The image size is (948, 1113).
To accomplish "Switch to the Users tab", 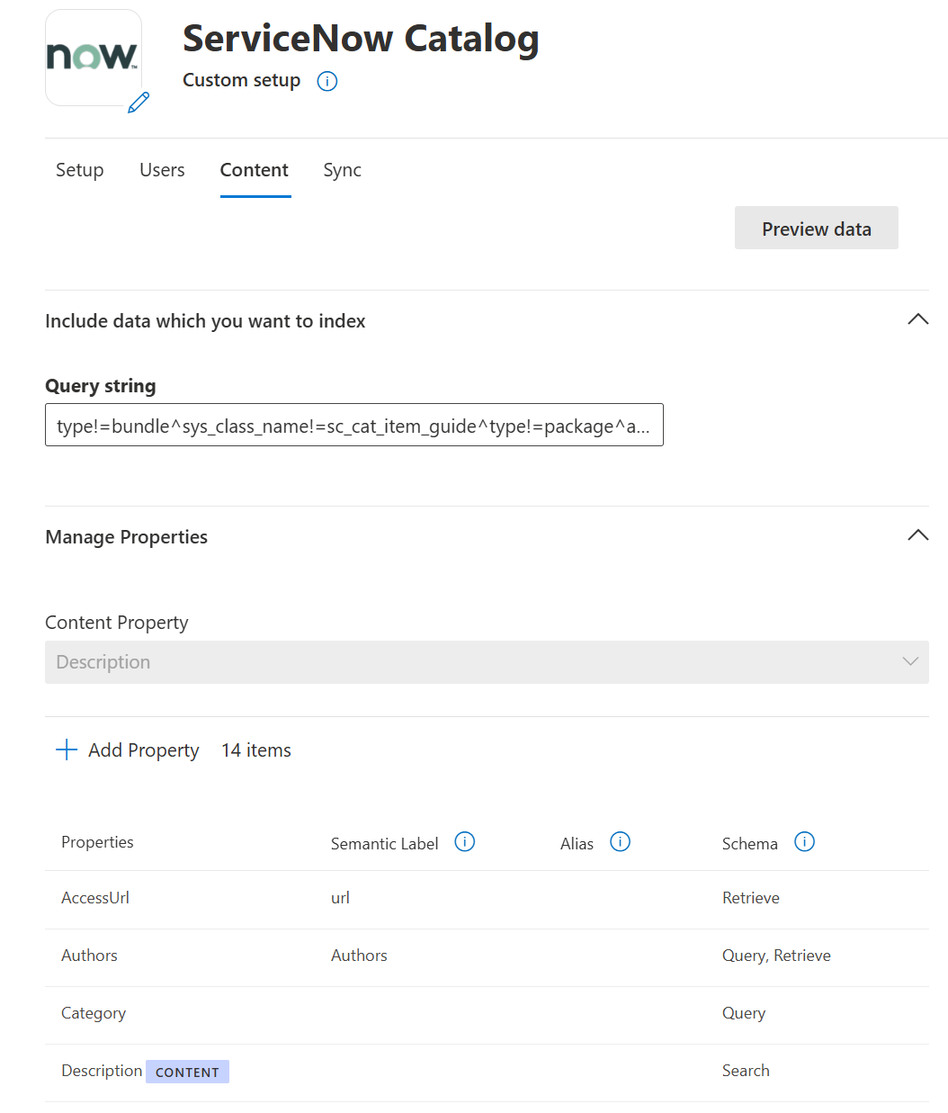I will (x=162, y=170).
